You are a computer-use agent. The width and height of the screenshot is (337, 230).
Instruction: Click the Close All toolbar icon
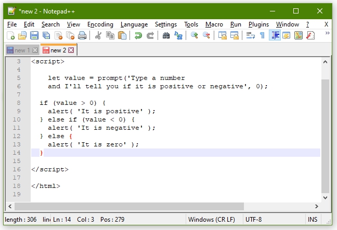point(70,36)
